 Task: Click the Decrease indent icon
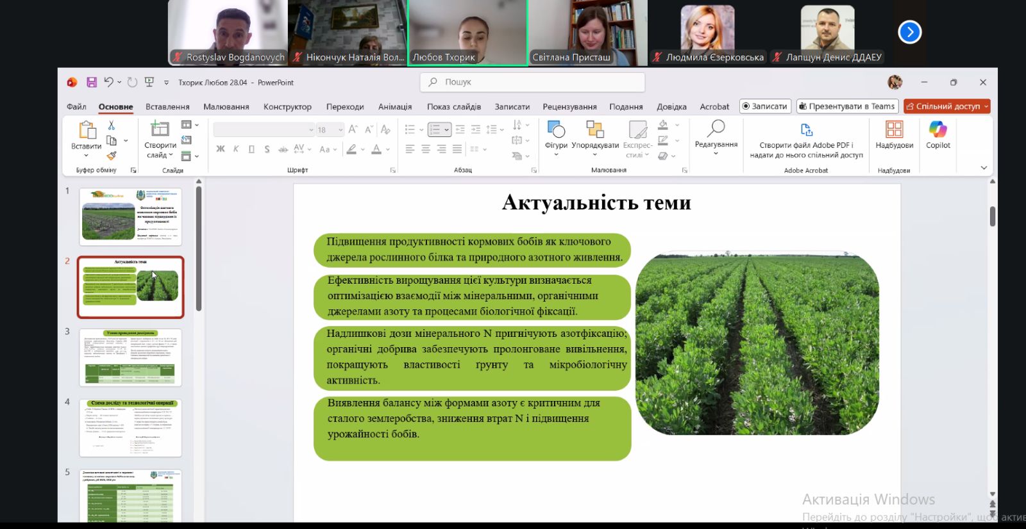[x=460, y=129]
